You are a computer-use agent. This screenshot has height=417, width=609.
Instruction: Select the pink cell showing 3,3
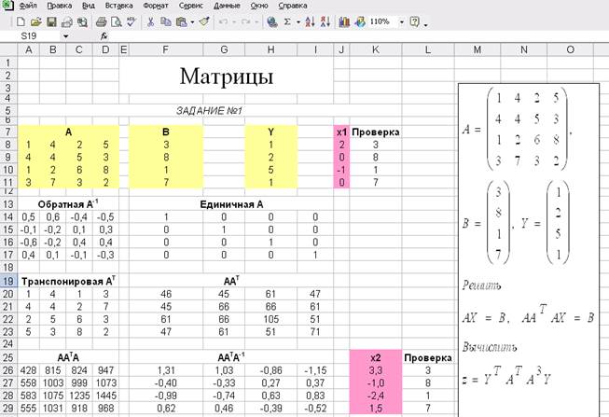tap(376, 370)
